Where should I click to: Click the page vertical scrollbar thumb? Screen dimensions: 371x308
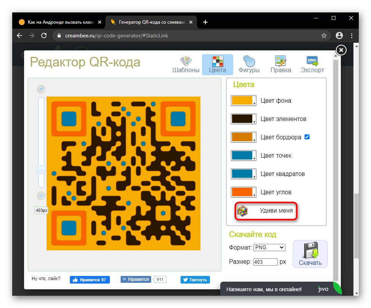[356, 226]
